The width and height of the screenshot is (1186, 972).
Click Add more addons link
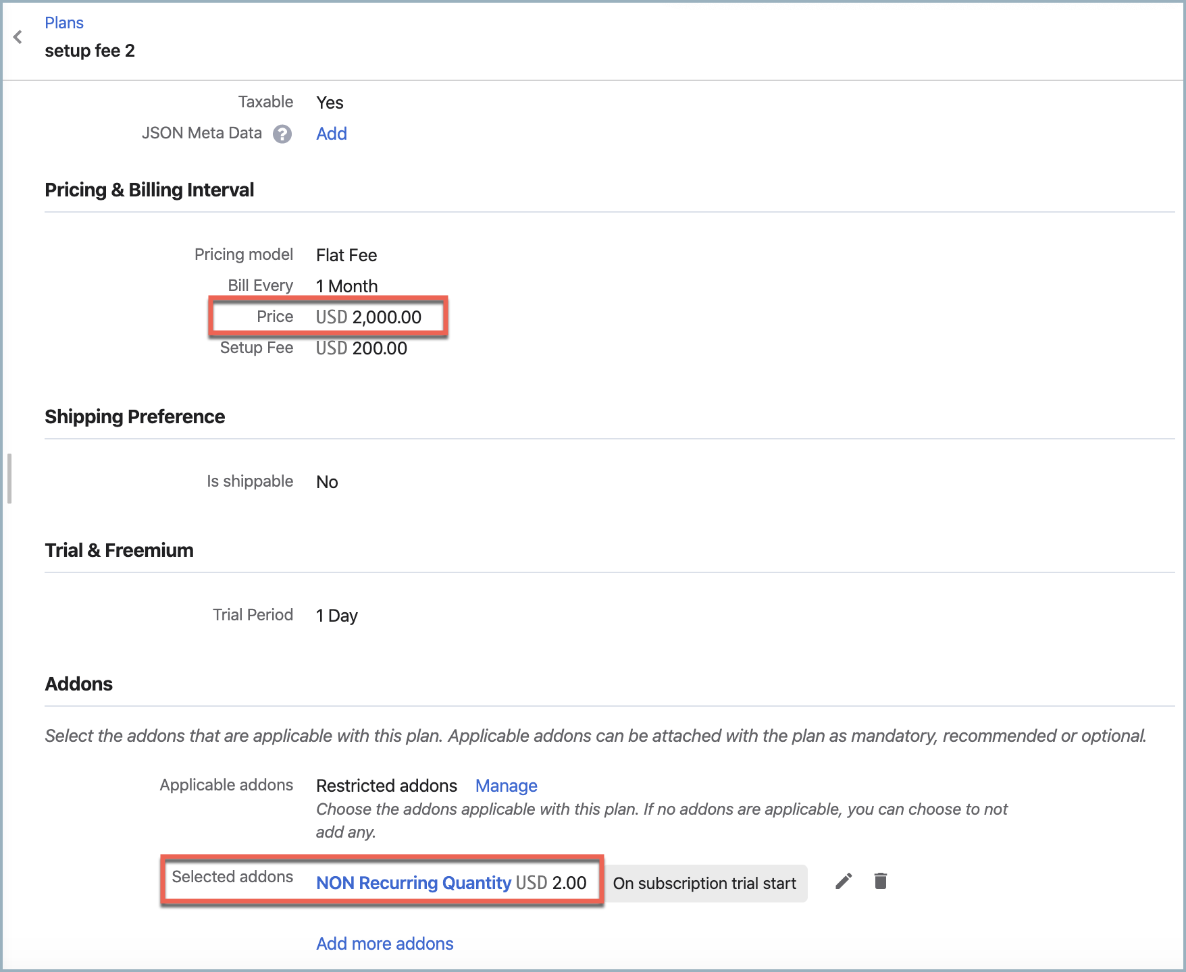[x=384, y=944]
